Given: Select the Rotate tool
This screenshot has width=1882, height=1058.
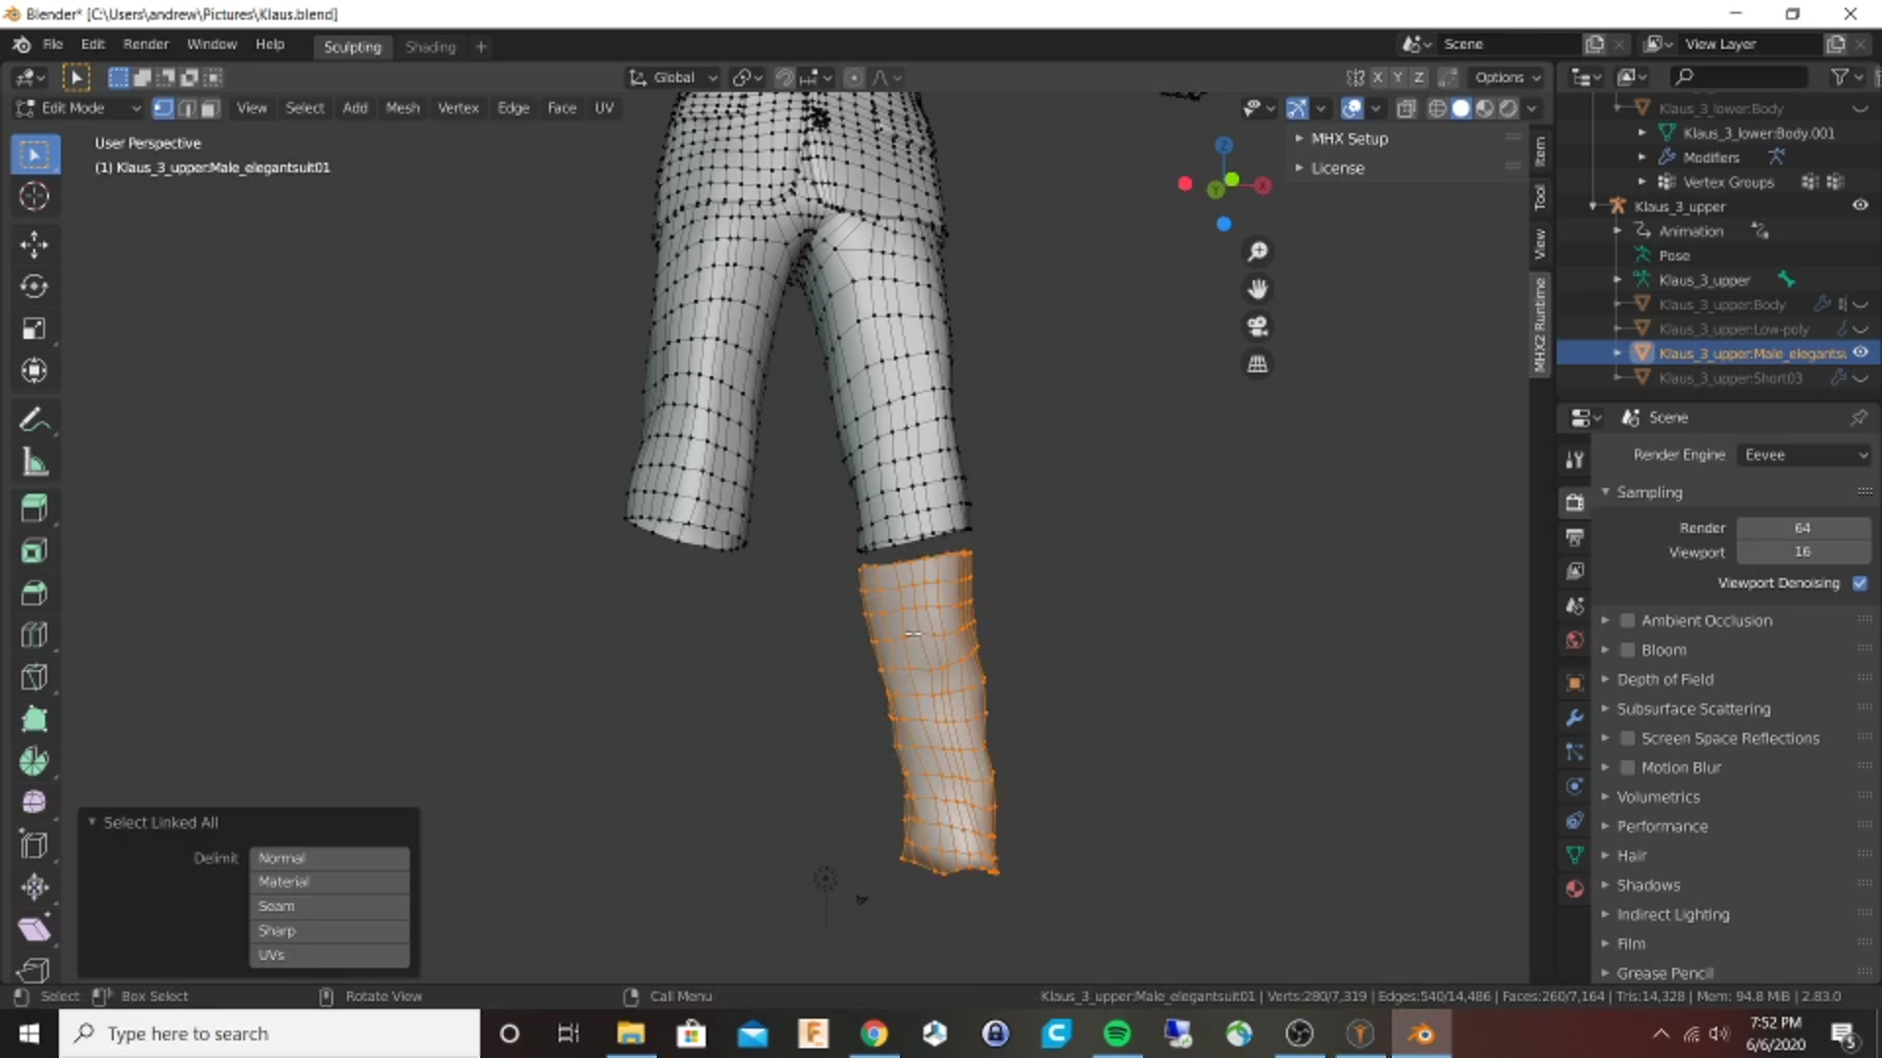Looking at the screenshot, I should coord(34,286).
